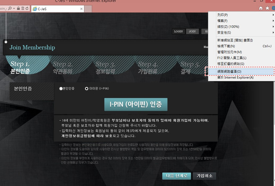The width and height of the screenshot is (275, 186).
Task: Choose 檢視下載(N) menu entry
Action: point(241,46)
